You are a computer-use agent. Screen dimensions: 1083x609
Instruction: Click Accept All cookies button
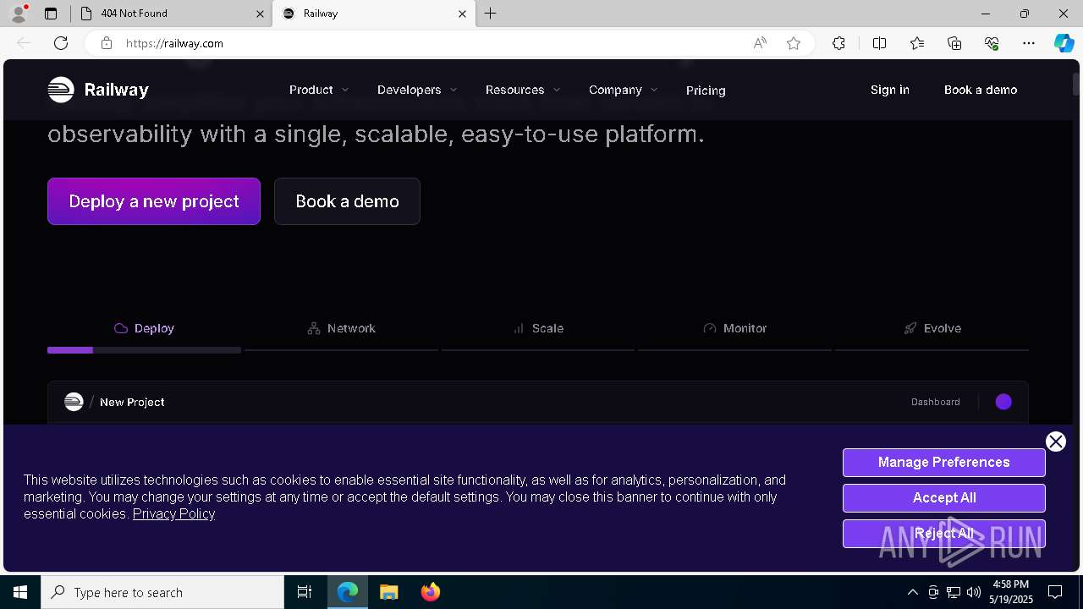click(944, 498)
